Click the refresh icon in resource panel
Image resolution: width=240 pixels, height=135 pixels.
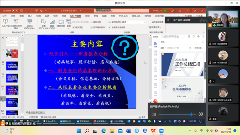(x=194, y=36)
